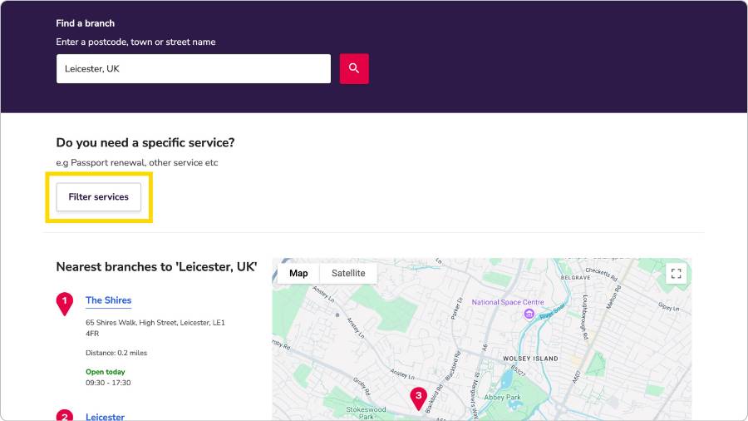
Task: Click the National Space Centre museum icon
Action: pyautogui.click(x=529, y=314)
